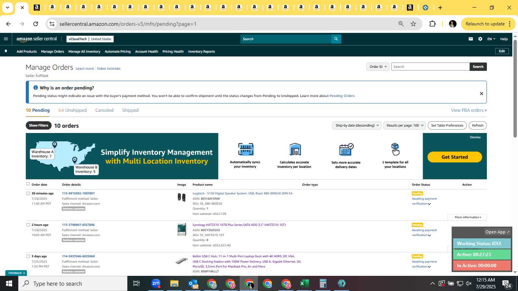Open Account Health menu item

(x=146, y=52)
